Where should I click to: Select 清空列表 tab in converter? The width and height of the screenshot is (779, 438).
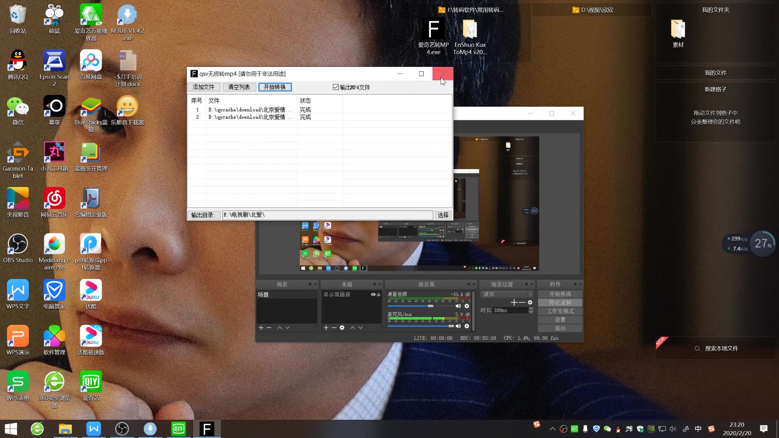pos(239,87)
